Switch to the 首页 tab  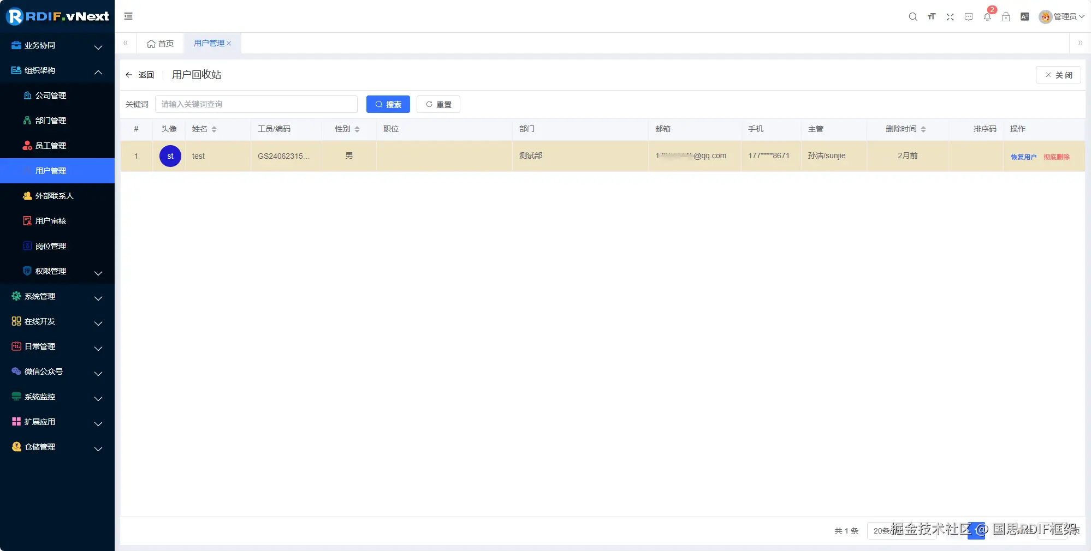(x=161, y=44)
